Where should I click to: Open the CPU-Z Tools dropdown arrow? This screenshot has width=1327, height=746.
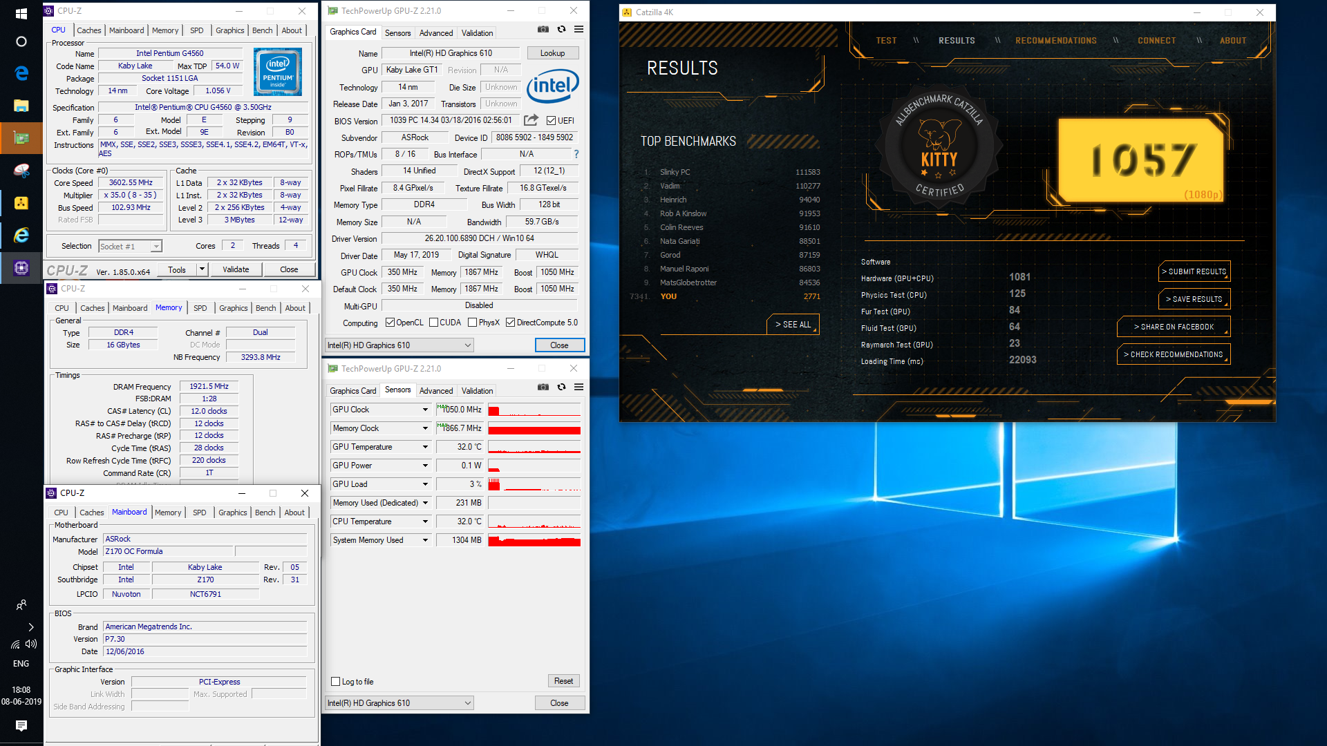pyautogui.click(x=202, y=269)
